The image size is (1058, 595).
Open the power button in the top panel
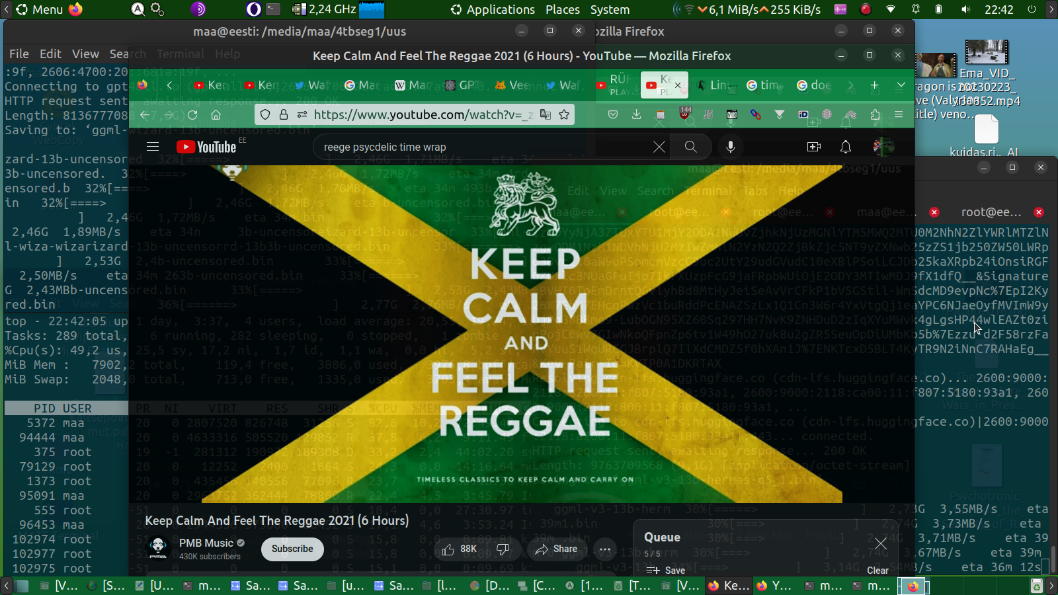tap(1032, 9)
